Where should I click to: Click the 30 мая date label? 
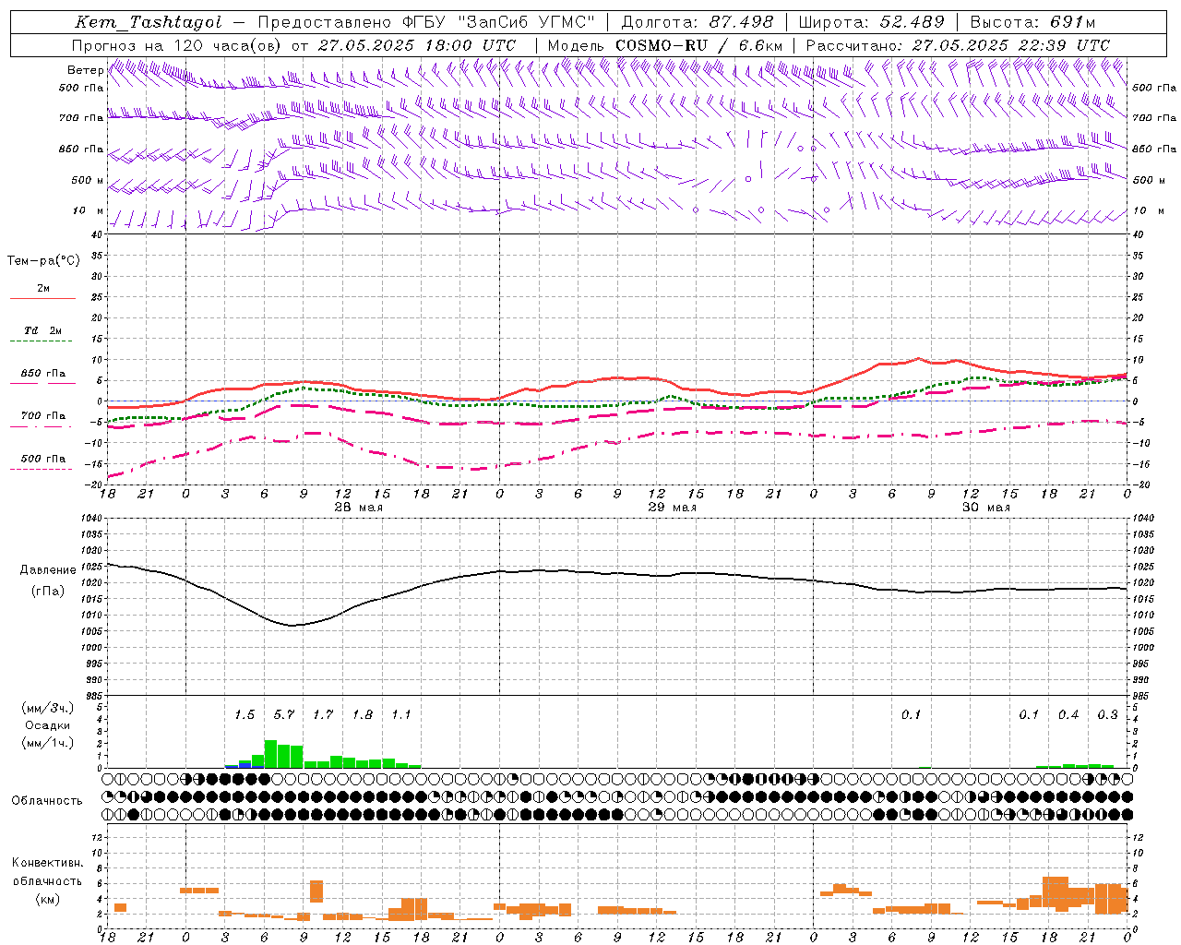[985, 508]
